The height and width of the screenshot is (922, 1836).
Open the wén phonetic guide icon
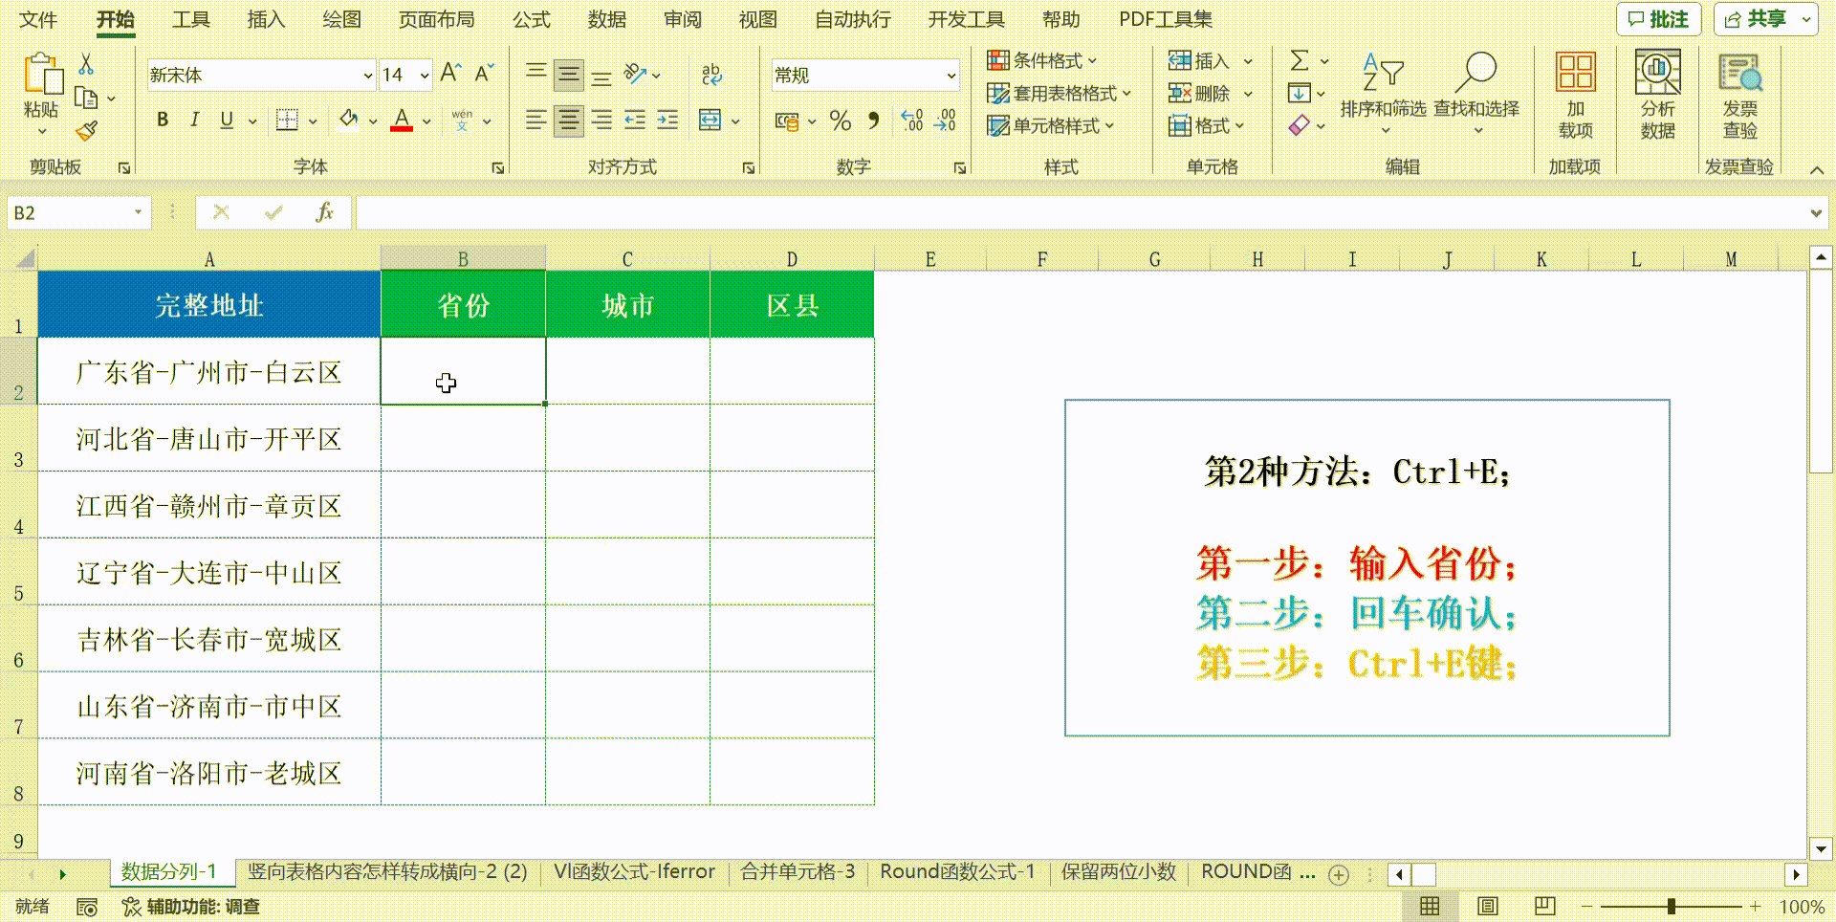point(463,120)
